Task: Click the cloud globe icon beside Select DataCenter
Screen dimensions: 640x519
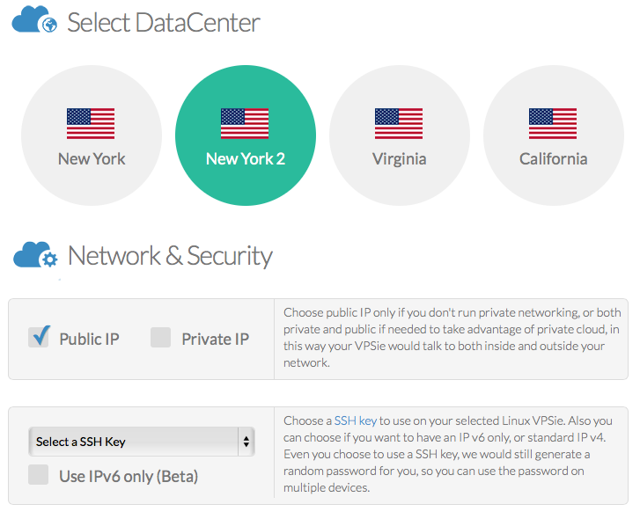Action: point(34,19)
